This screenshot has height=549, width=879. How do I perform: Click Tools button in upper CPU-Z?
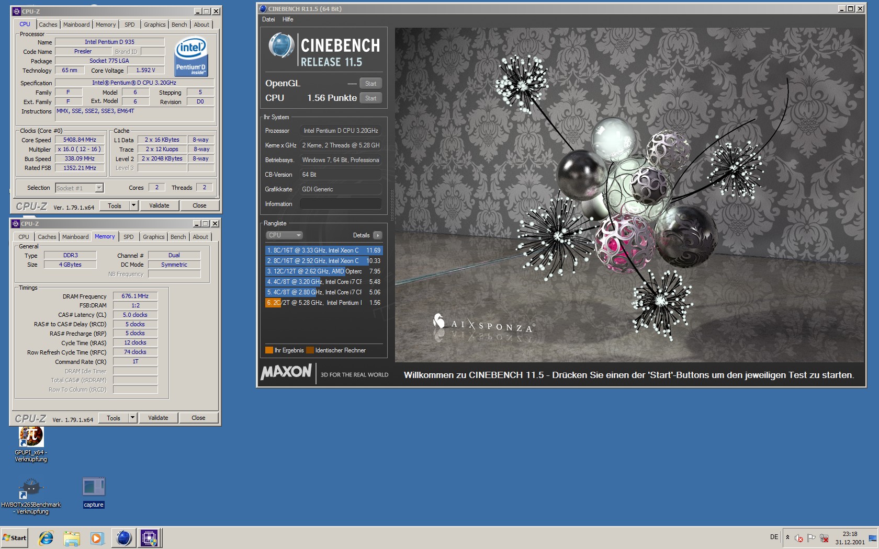pos(115,205)
